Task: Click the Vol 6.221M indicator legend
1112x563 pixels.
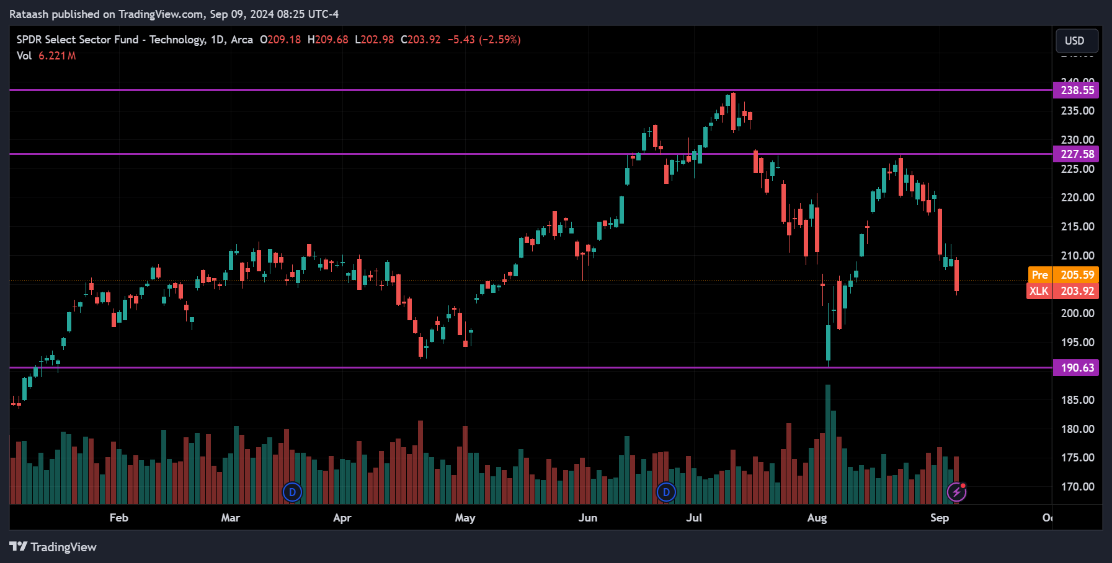Action: 47,56
